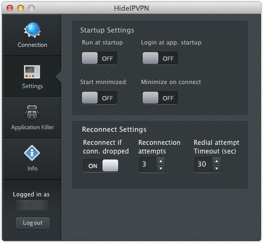Decrease Reconnection attempts with down arrow
The width and height of the screenshot is (263, 243).
pyautogui.click(x=161, y=169)
